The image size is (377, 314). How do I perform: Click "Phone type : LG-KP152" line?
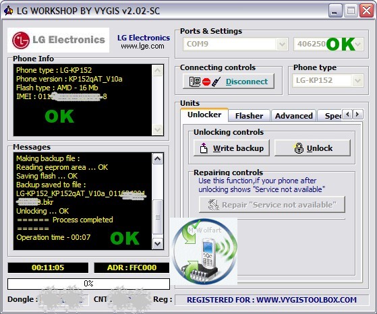coord(54,70)
